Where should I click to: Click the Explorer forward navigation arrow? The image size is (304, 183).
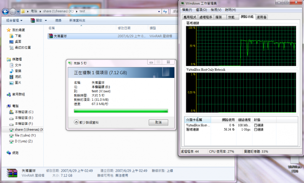13,11
